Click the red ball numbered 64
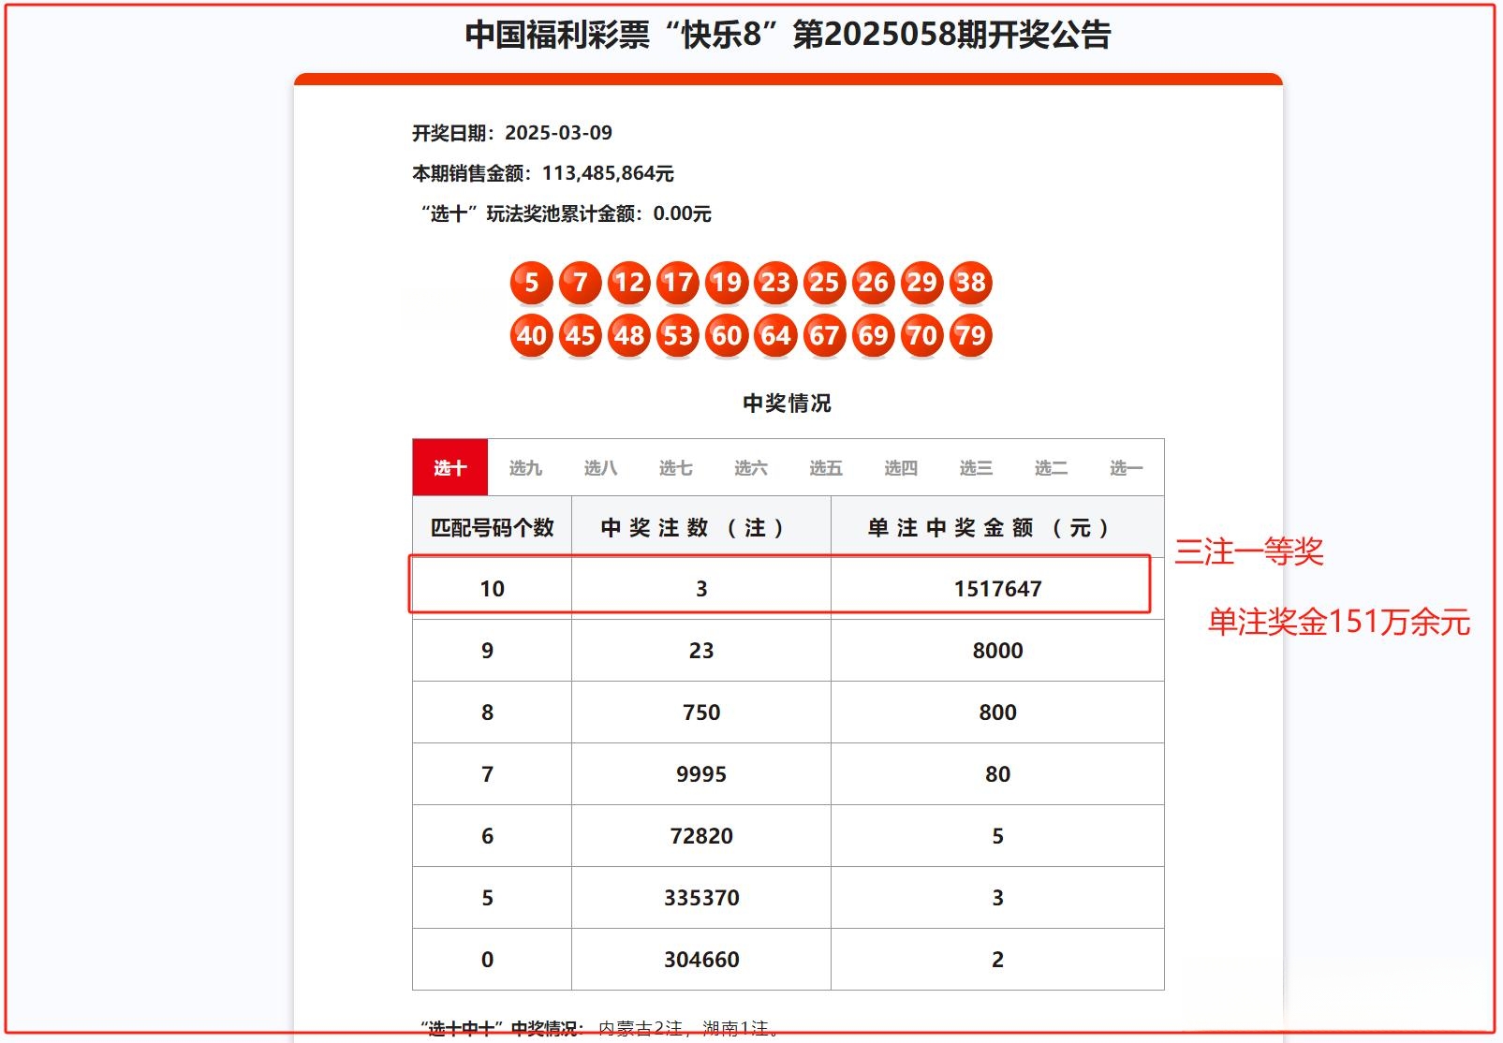 775,335
